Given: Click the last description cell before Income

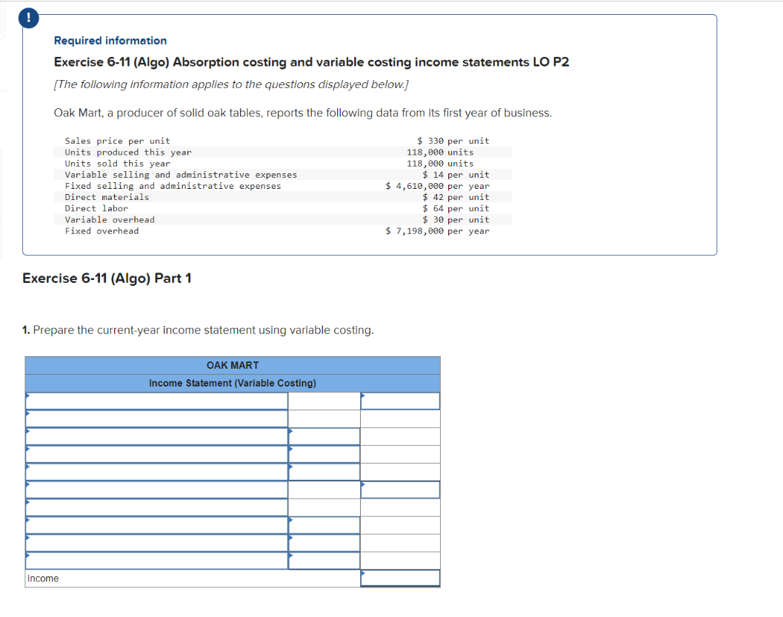Looking at the screenshot, I should coord(148,558).
